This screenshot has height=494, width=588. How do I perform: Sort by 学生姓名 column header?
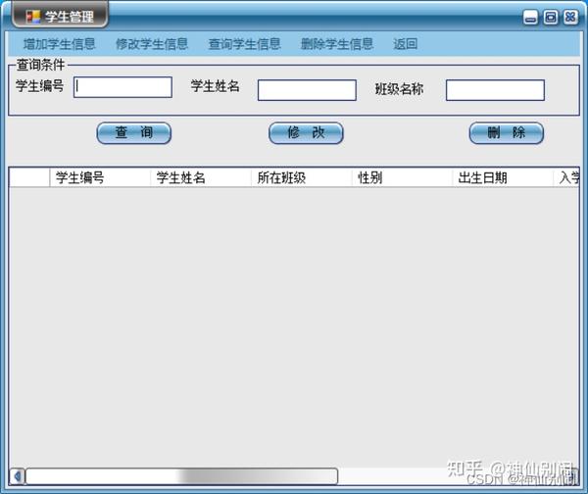pos(201,177)
